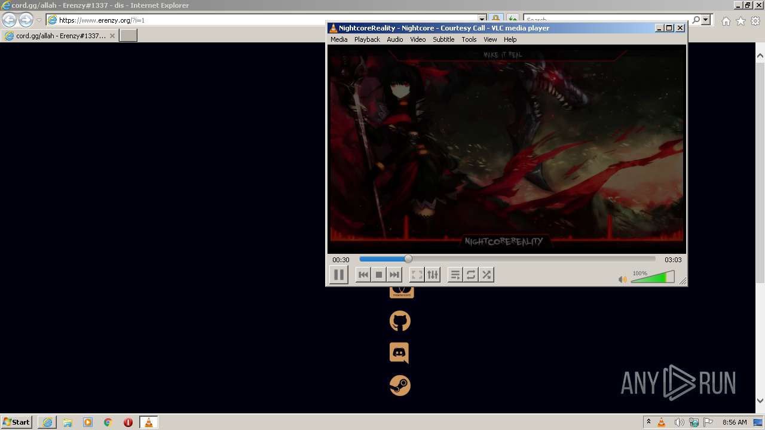This screenshot has height=430, width=765.
Task: Open VLC Video menu
Action: tap(418, 39)
